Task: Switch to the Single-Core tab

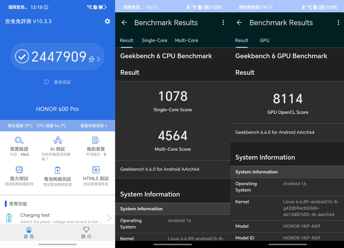Action: coord(155,40)
